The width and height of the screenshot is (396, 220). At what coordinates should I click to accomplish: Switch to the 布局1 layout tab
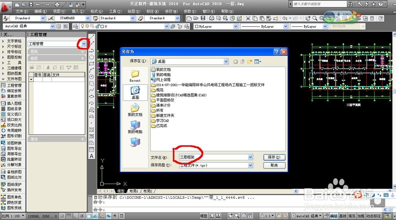coord(134,191)
